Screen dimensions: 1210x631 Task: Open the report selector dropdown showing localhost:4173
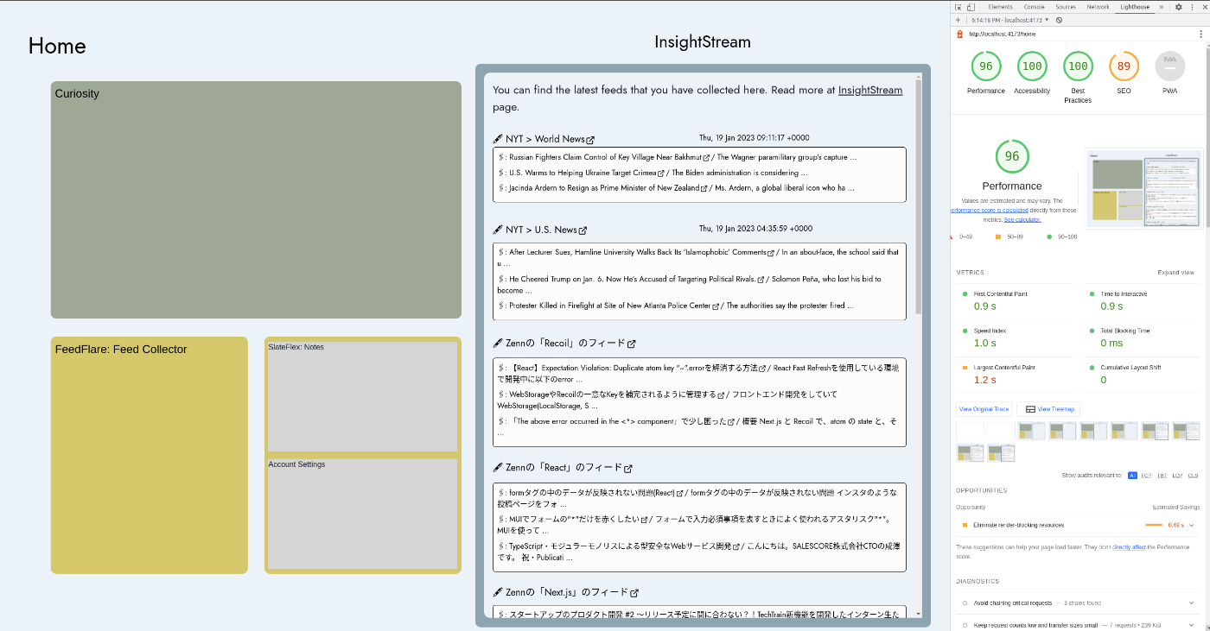point(1009,20)
